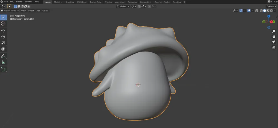This screenshot has width=278, height=128.
Task: Switch perspective/orthographic with grid icon
Action: tap(274, 47)
